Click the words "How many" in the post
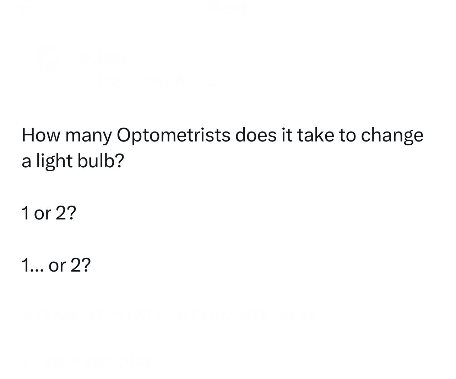The height and width of the screenshot is (379, 456). (x=66, y=135)
